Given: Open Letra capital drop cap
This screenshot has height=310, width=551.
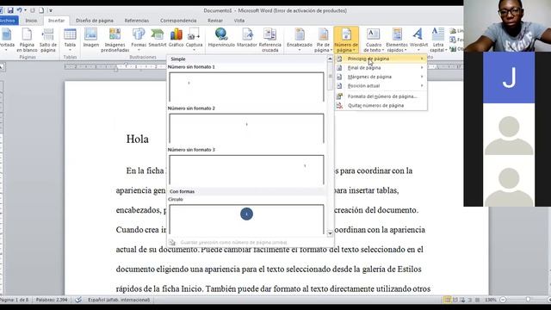Looking at the screenshot, I should pos(438,40).
